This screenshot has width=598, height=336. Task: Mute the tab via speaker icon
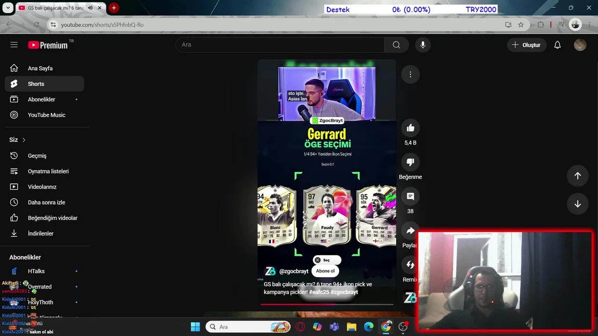tap(90, 8)
